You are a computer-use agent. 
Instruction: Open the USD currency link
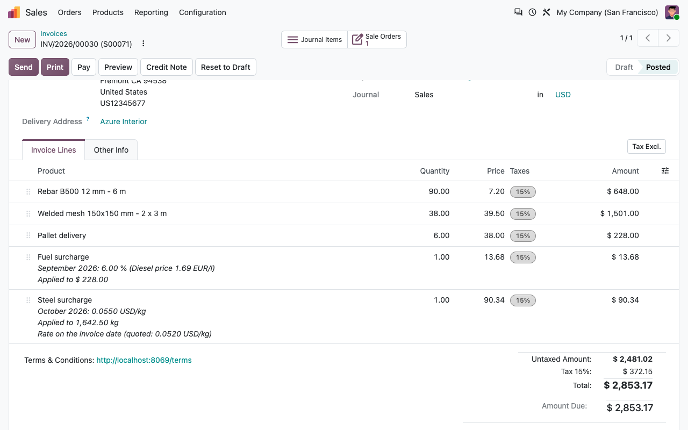[x=563, y=95]
